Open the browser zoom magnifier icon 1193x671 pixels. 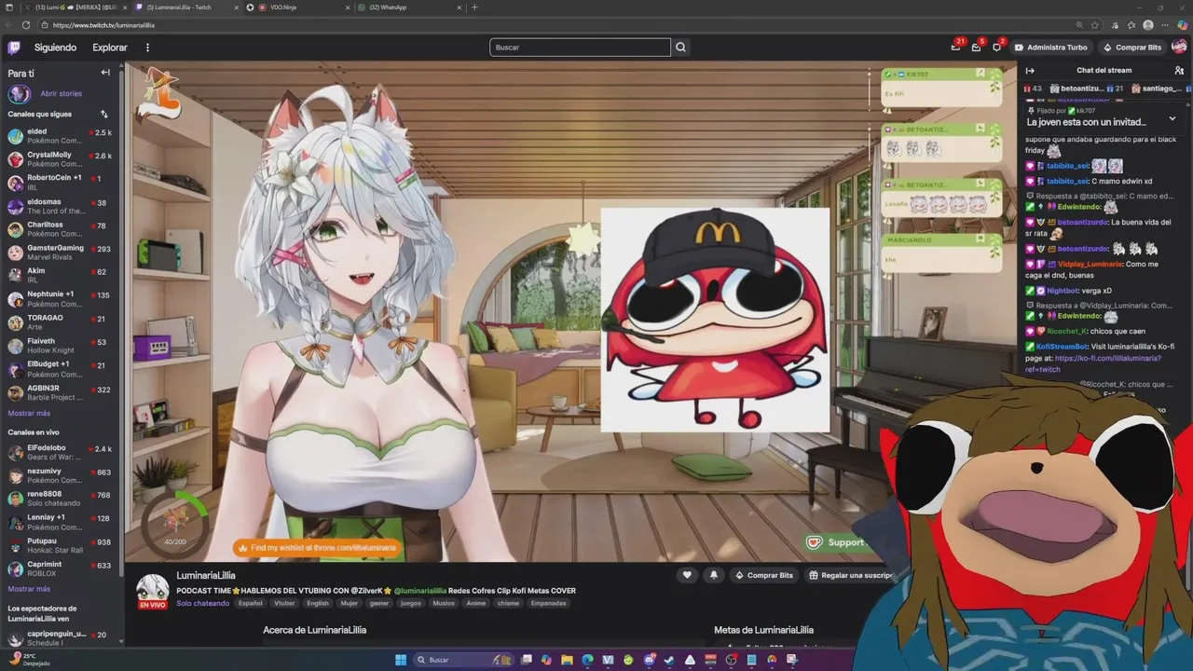tap(1080, 25)
